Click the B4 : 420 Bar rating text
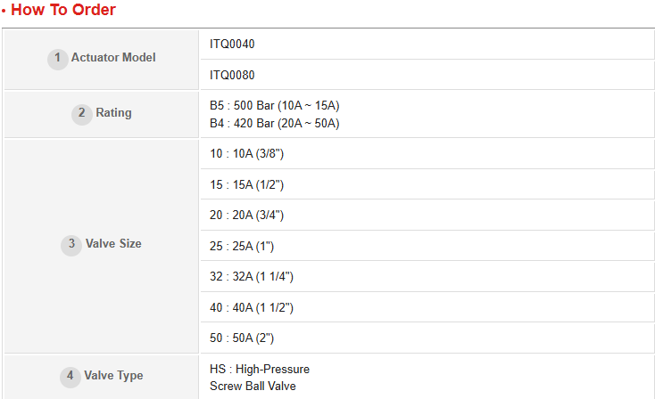 [274, 123]
